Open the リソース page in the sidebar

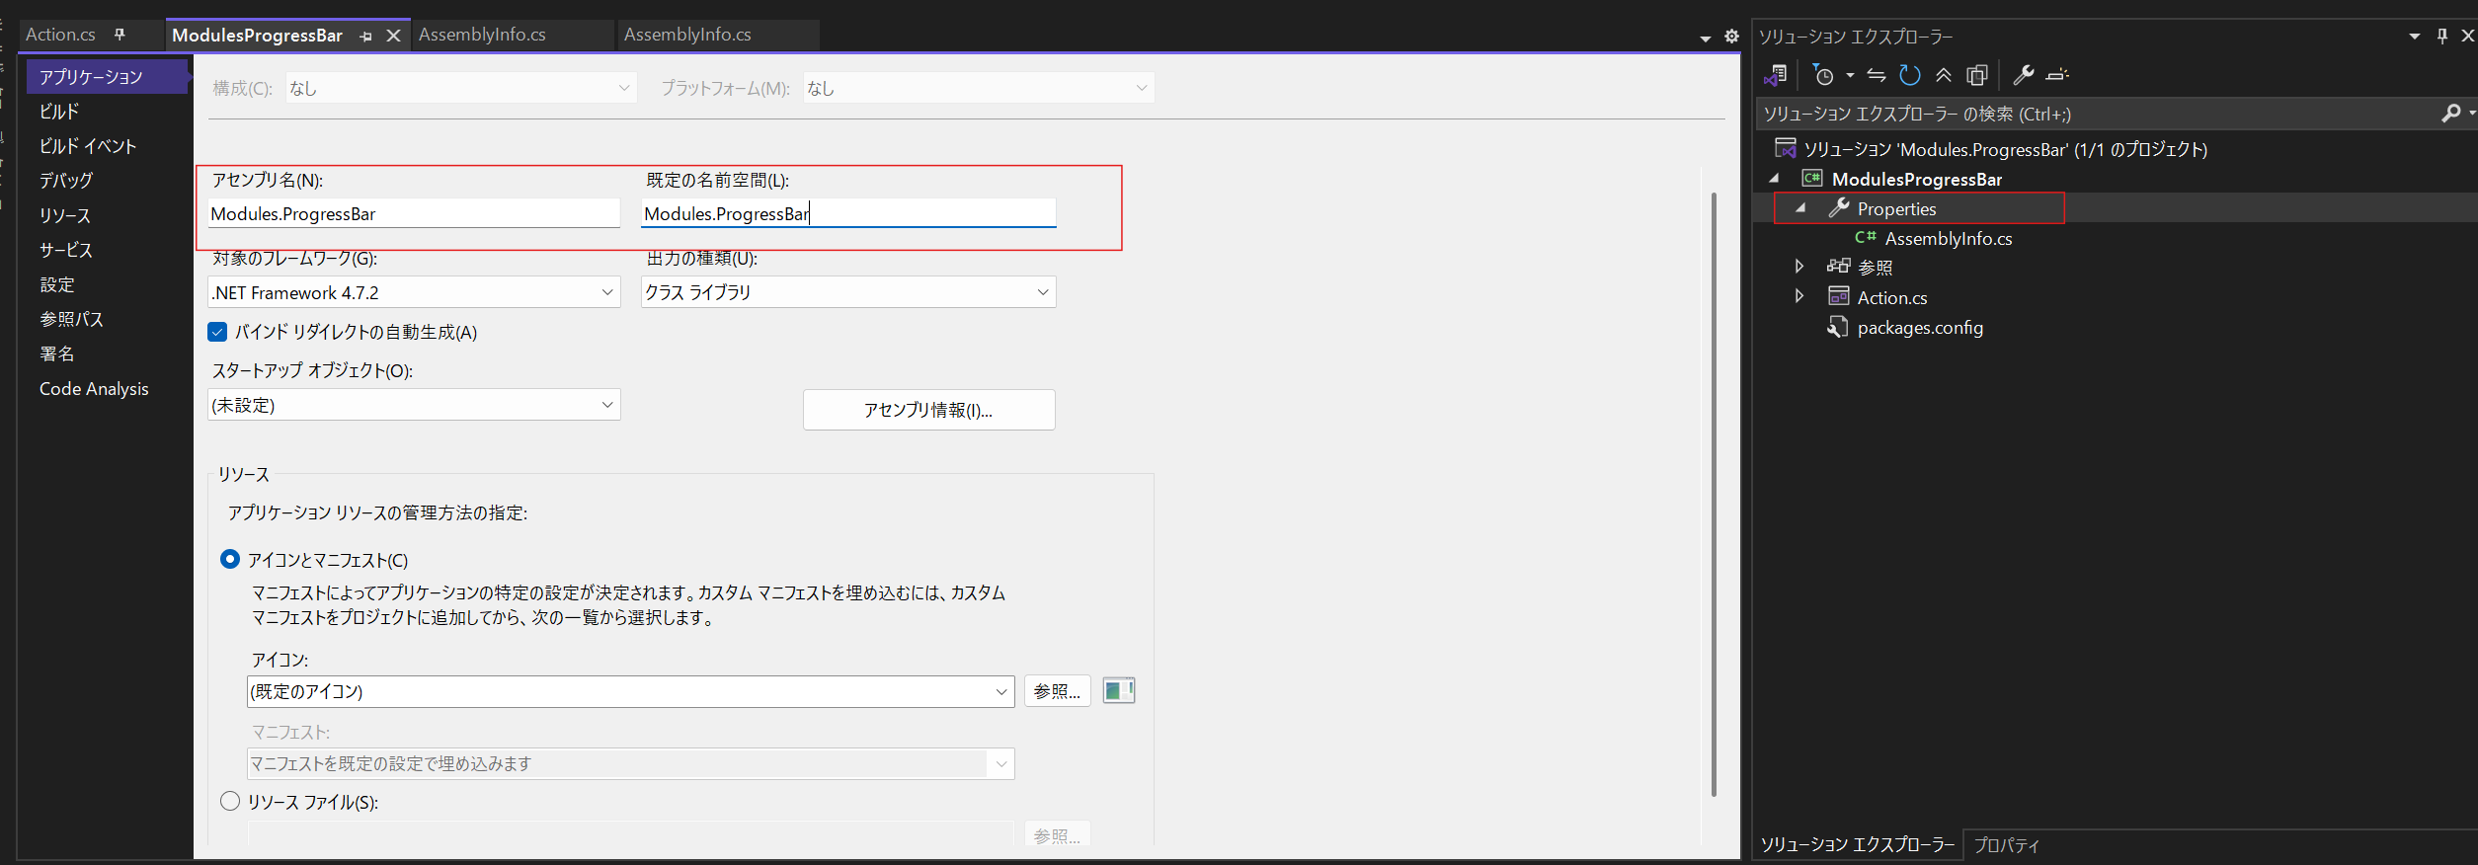(65, 215)
